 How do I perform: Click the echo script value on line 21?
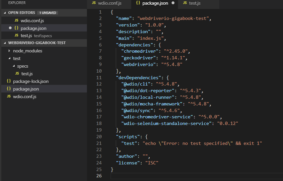point(202,143)
